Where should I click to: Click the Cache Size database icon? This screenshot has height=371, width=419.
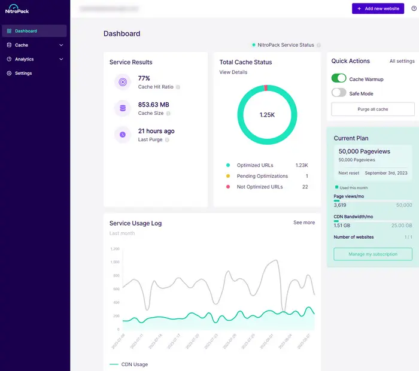[x=122, y=108]
